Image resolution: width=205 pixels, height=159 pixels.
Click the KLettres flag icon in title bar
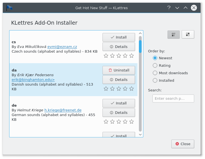click(9, 8)
